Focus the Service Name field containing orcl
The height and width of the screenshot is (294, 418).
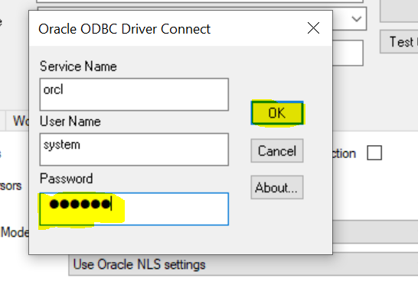[x=134, y=95]
